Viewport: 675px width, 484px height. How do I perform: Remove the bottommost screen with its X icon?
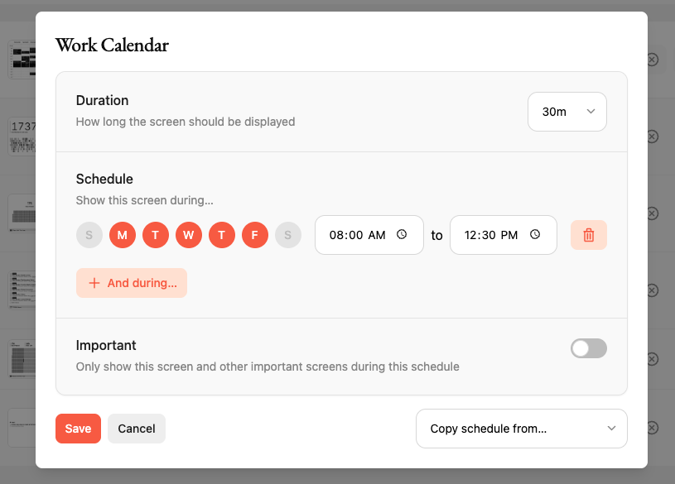[x=652, y=429]
